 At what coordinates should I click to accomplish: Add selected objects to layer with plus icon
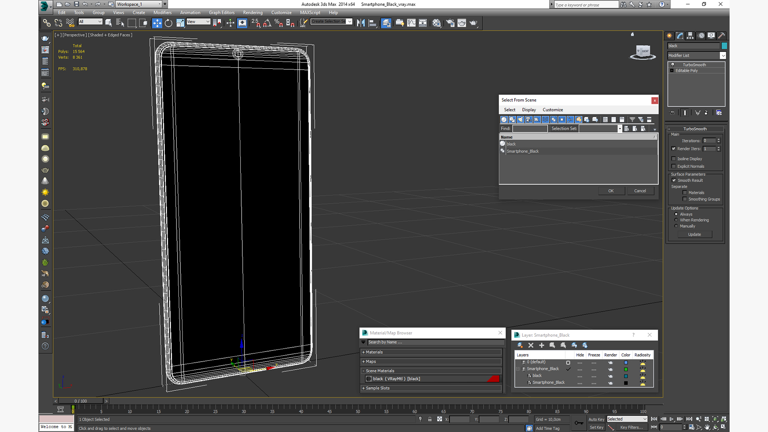click(542, 345)
